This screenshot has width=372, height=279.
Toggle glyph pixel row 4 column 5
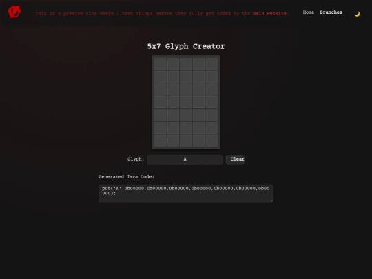211,102
